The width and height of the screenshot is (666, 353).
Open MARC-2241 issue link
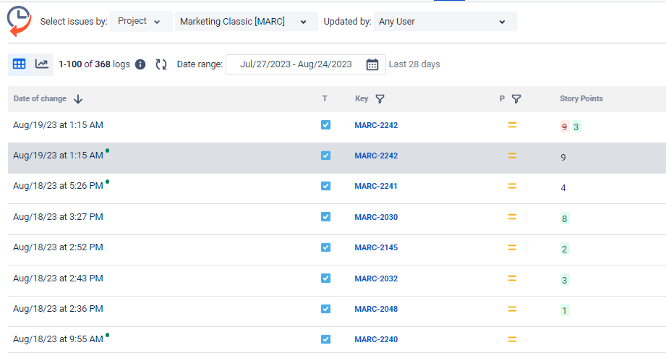(376, 186)
